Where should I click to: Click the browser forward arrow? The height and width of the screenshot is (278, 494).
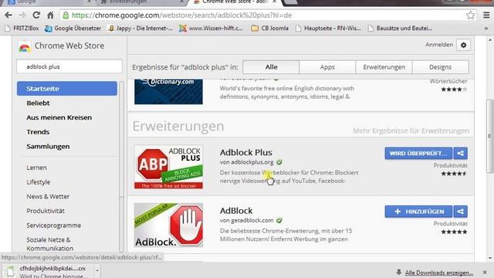pos(22,15)
